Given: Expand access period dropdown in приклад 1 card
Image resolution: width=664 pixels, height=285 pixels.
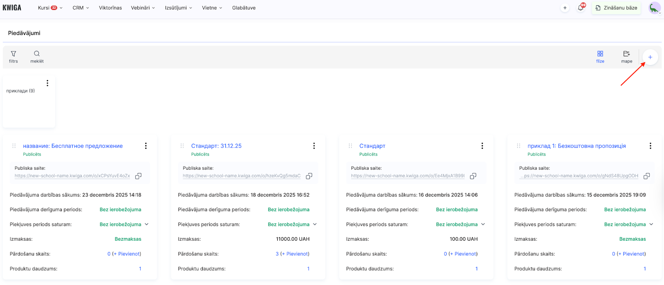Looking at the screenshot, I should [x=651, y=225].
